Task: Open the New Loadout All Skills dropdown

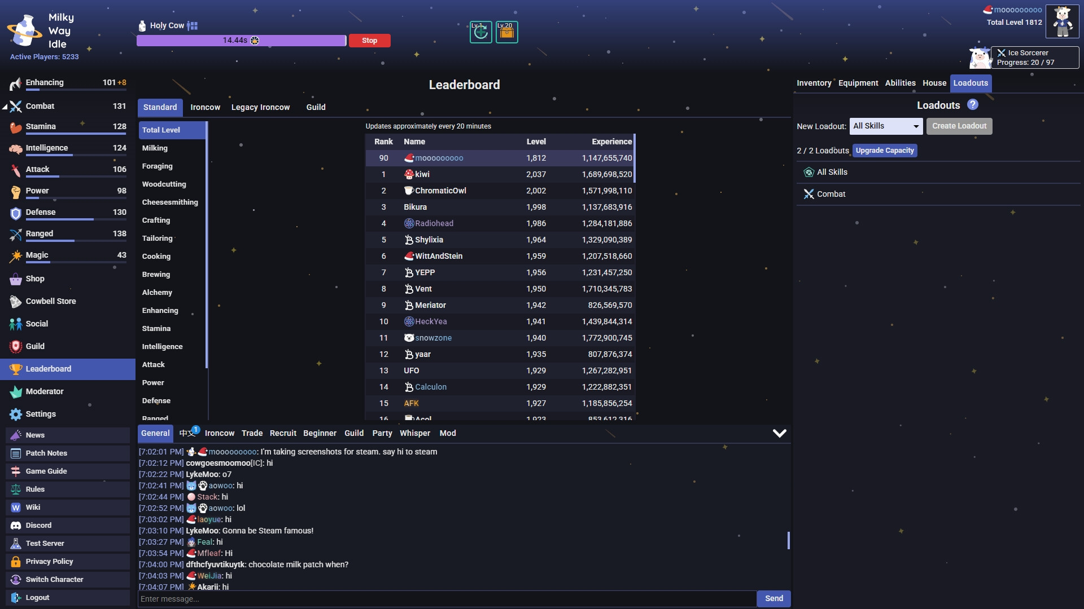Action: click(x=886, y=126)
